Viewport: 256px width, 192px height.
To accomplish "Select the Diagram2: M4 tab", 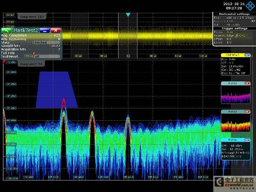I will [31, 64].
